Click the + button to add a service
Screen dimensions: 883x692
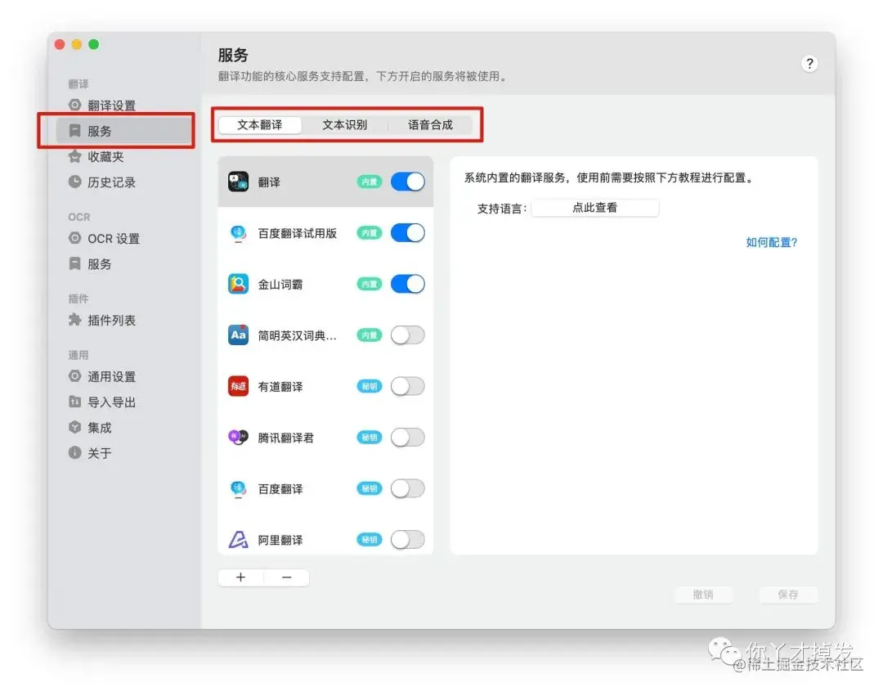click(x=240, y=577)
